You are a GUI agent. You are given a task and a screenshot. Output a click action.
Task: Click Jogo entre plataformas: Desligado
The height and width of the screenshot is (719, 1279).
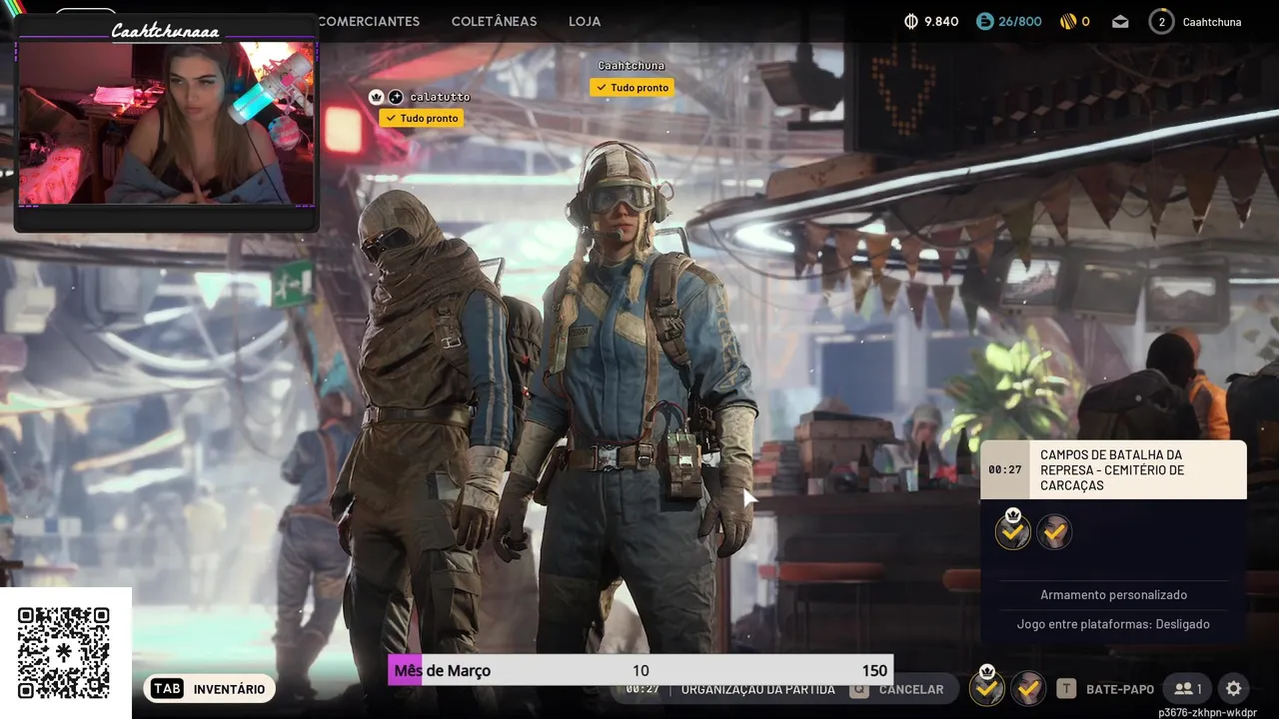click(x=1113, y=624)
